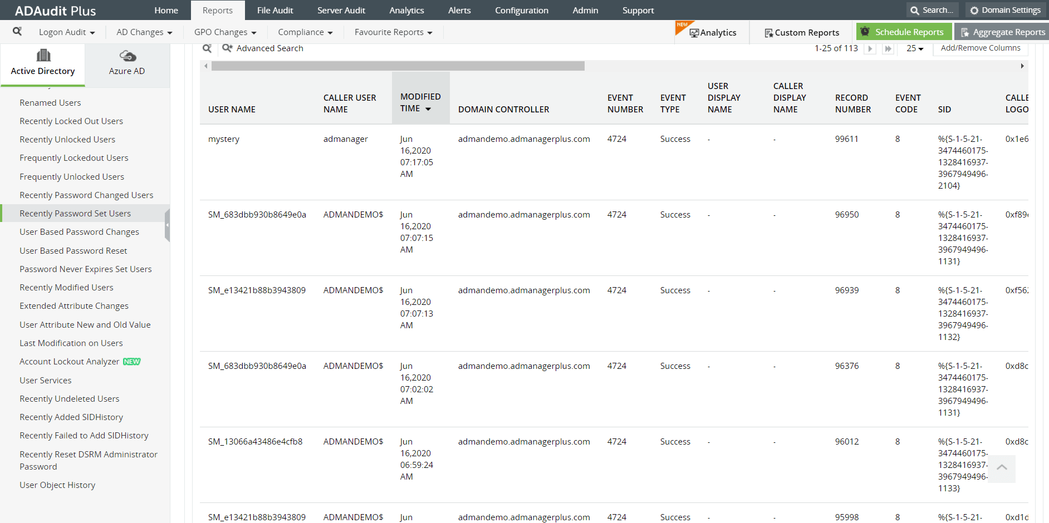
Task: Click the Search box in the top bar
Action: pos(933,10)
